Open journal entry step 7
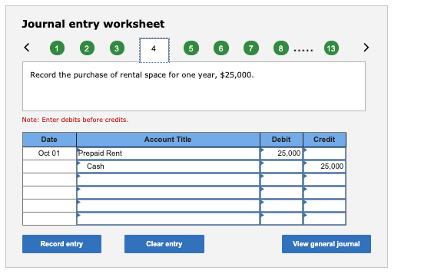 (x=251, y=48)
